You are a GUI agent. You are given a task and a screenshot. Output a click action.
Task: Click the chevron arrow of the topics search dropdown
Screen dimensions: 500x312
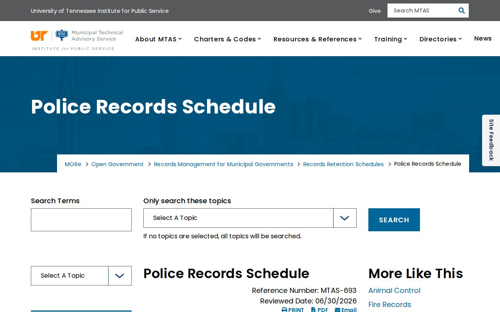pos(345,218)
